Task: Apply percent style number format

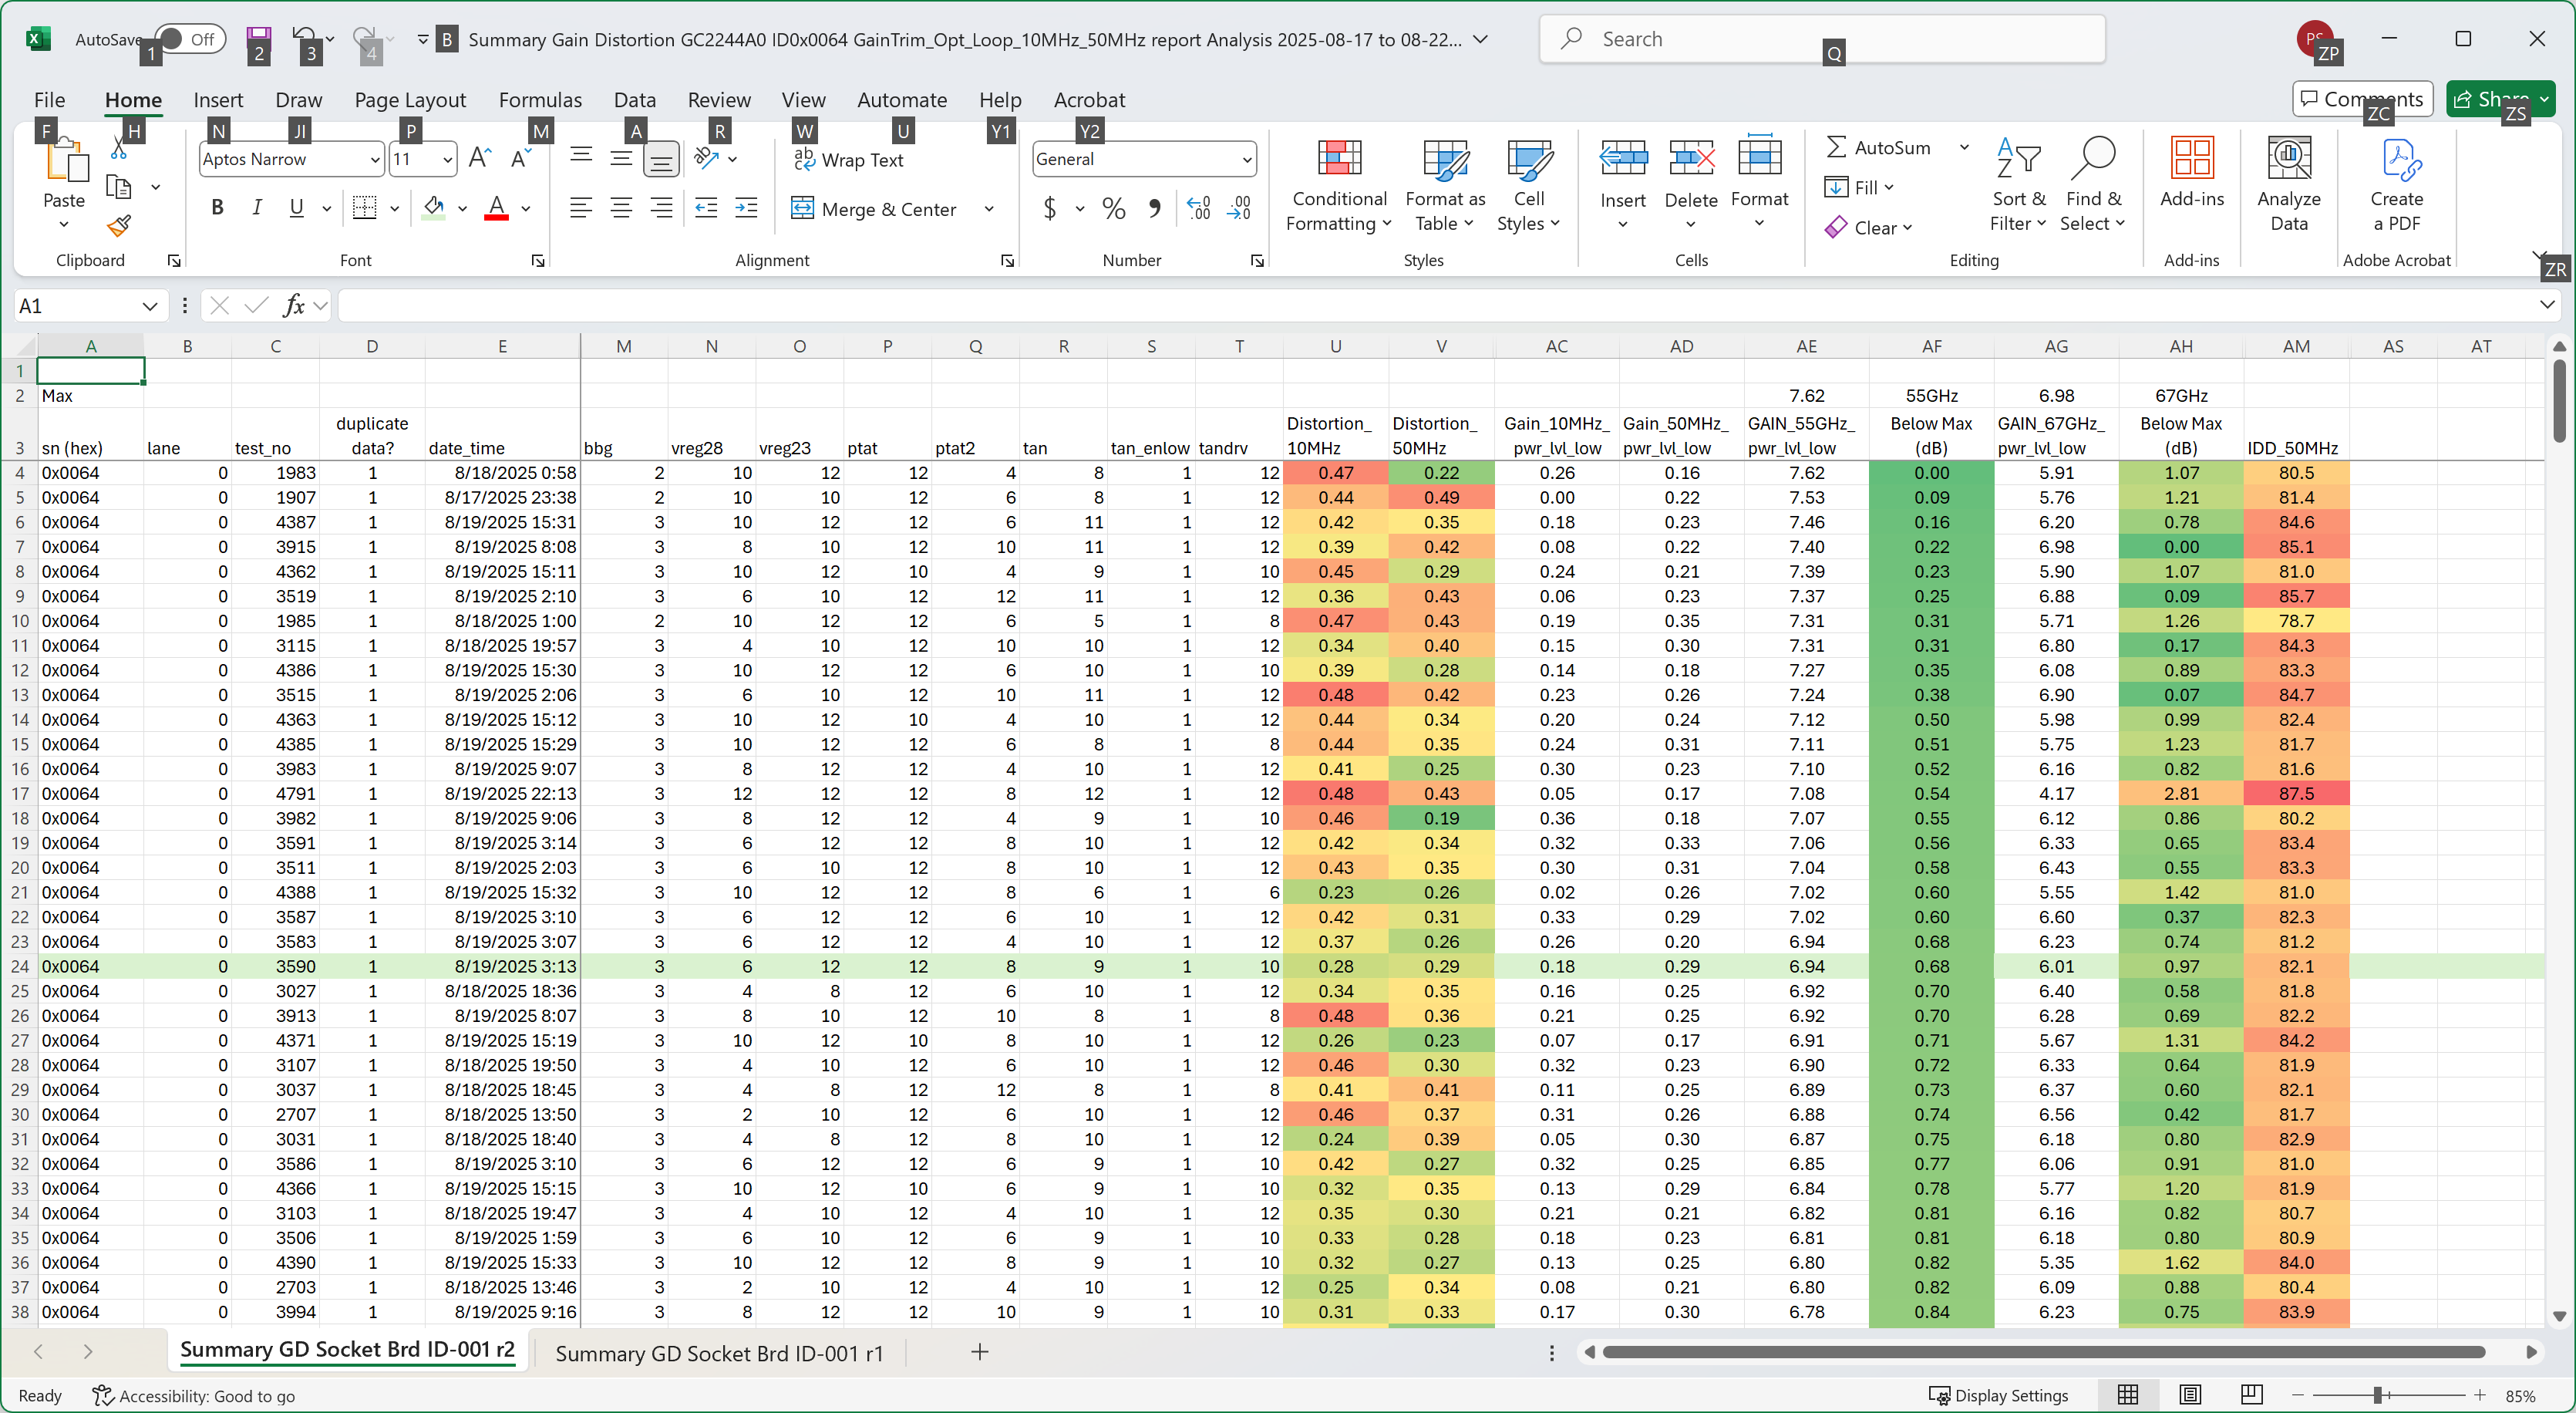Action: click(1113, 208)
